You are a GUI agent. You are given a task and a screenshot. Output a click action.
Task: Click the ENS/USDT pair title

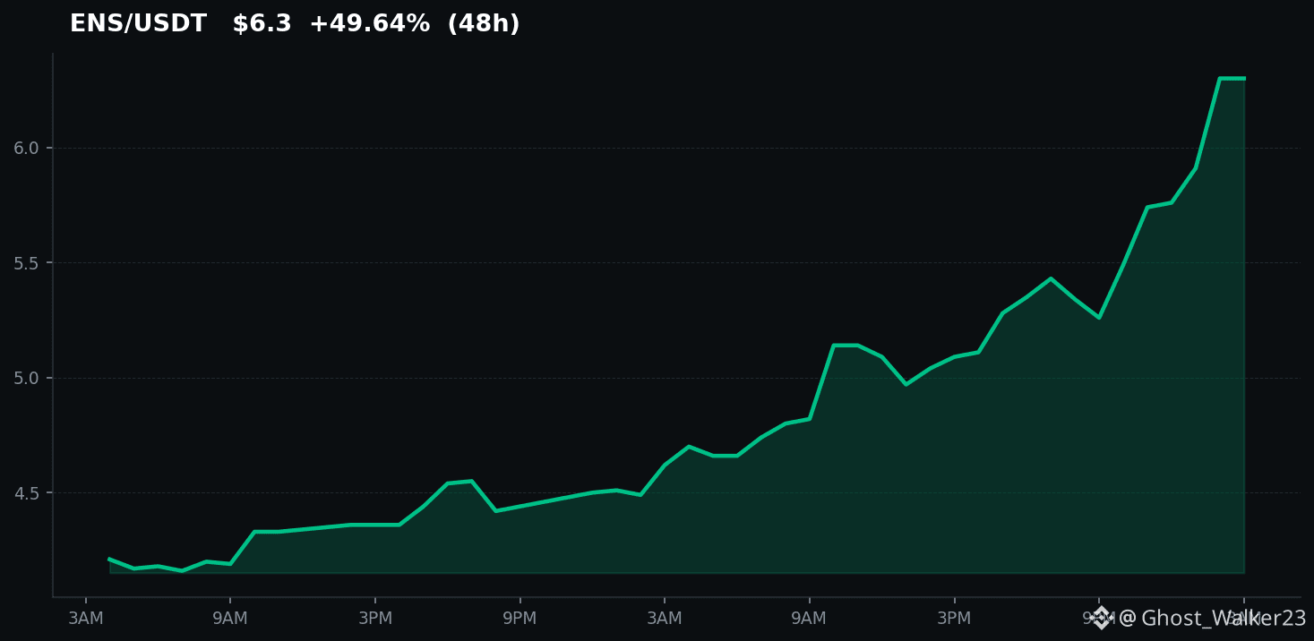138,24
